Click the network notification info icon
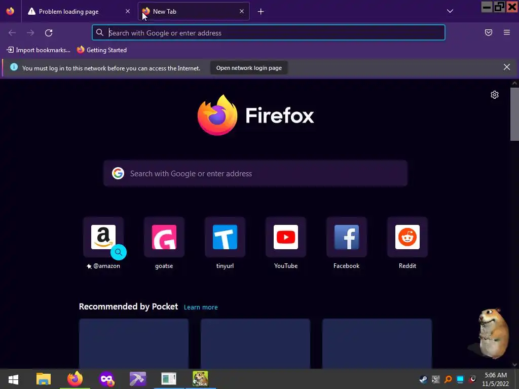 coord(14,67)
